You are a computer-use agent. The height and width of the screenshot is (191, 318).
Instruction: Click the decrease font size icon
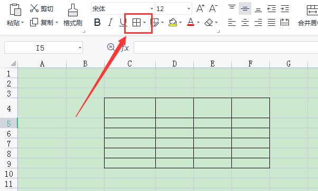pyautogui.click(x=213, y=8)
